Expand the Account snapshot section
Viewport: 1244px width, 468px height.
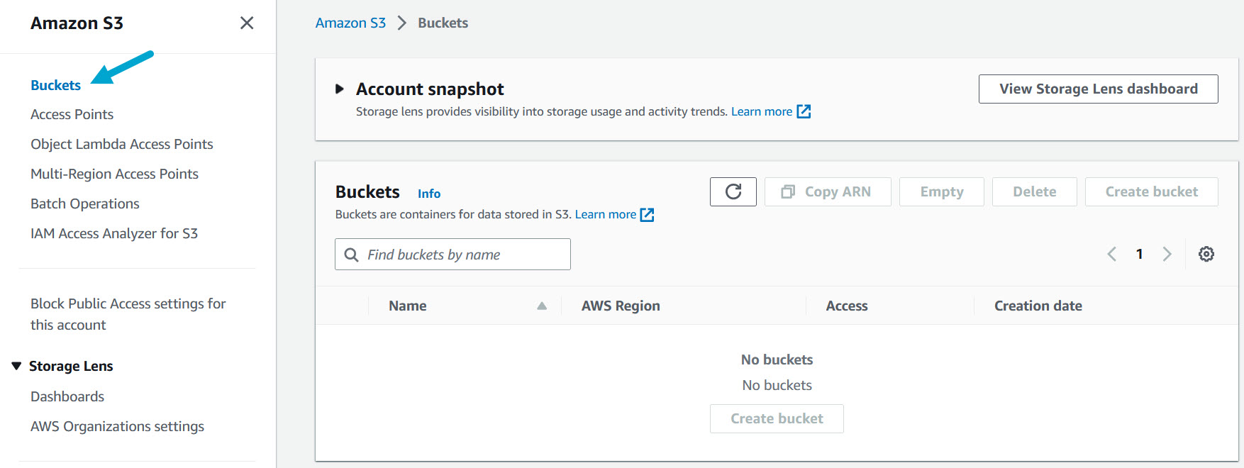(x=340, y=89)
